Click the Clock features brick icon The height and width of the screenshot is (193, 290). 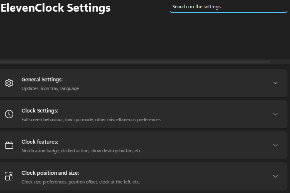click(9, 145)
